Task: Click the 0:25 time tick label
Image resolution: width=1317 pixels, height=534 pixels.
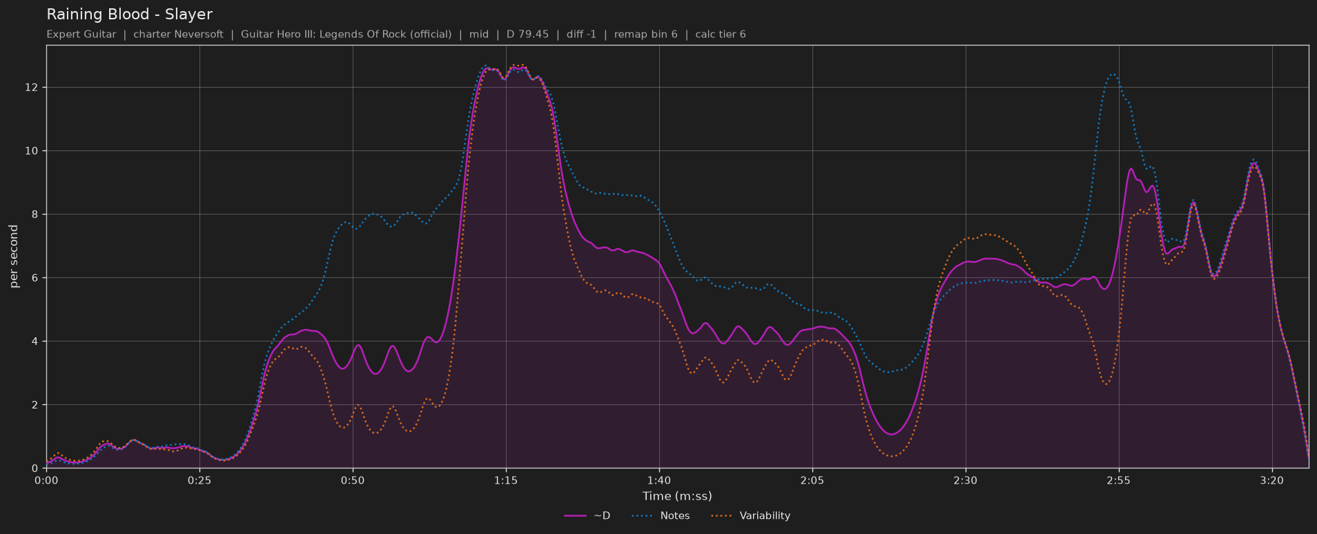Action: (x=199, y=480)
